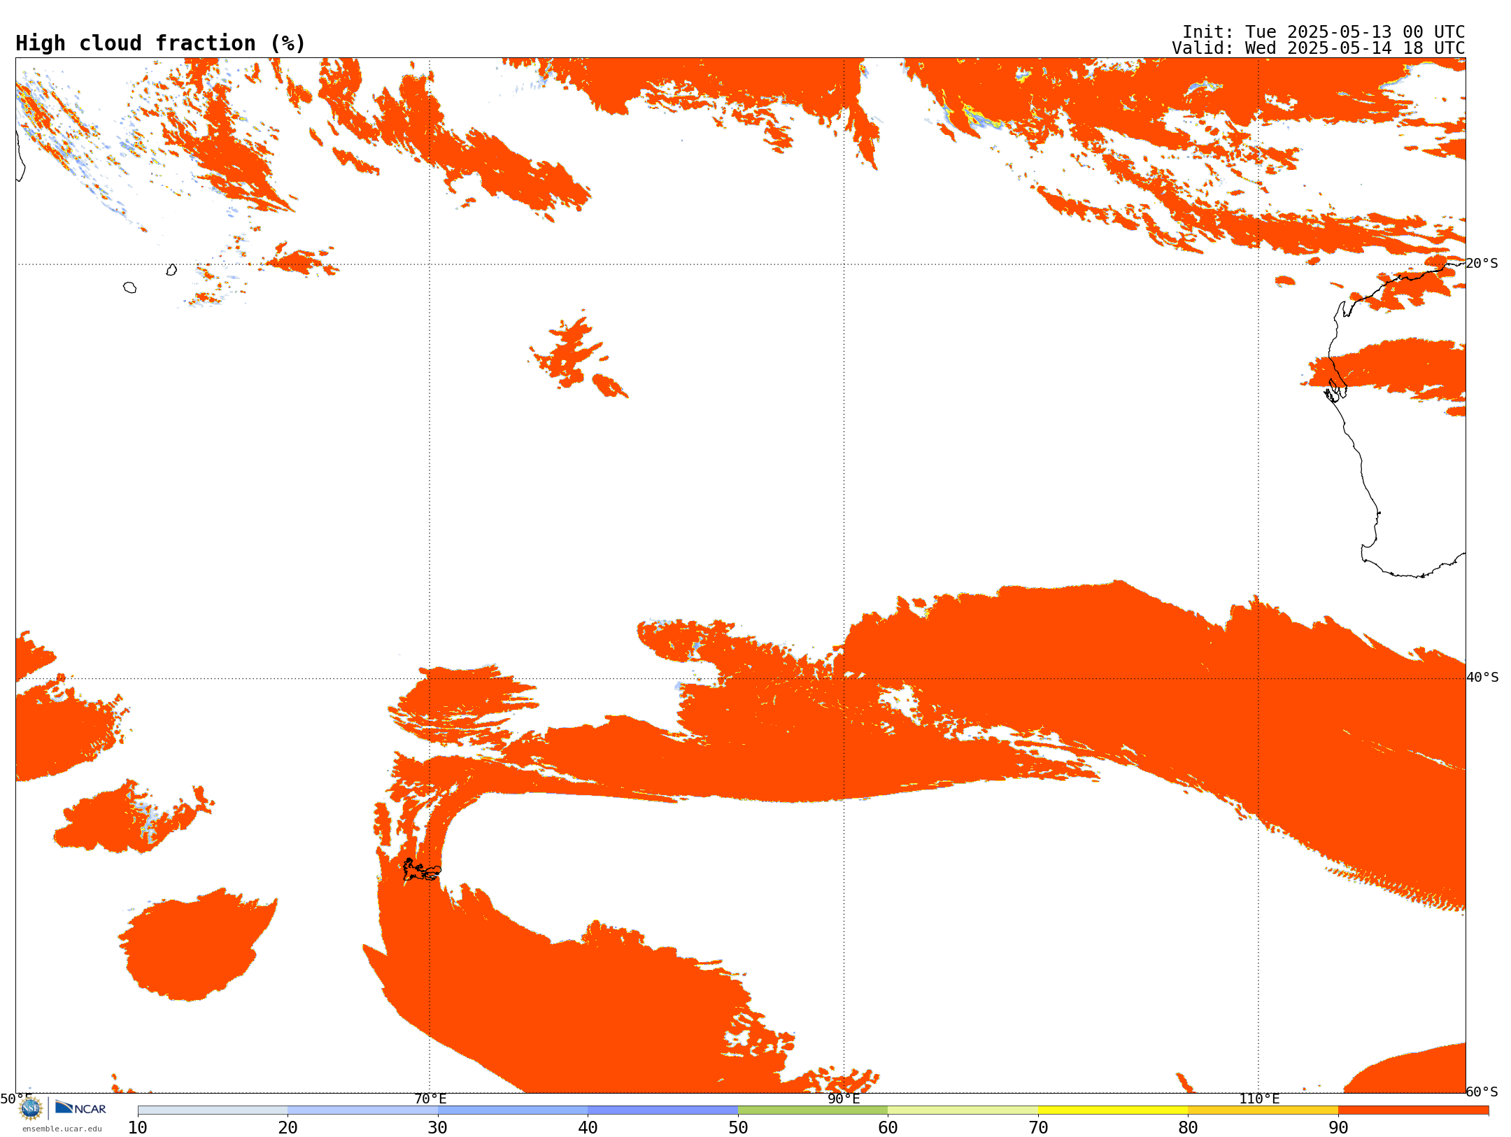Click the 20-30 light blue colorbar segment
Screen dimensions: 1511x1137
(362, 1110)
